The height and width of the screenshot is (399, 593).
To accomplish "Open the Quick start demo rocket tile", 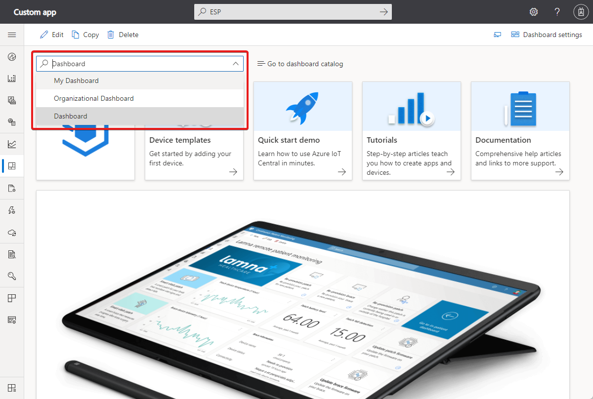I will pos(303,107).
